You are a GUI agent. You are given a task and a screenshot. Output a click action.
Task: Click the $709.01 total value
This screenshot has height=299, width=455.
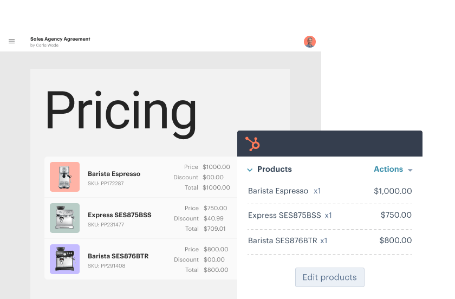[x=214, y=229]
